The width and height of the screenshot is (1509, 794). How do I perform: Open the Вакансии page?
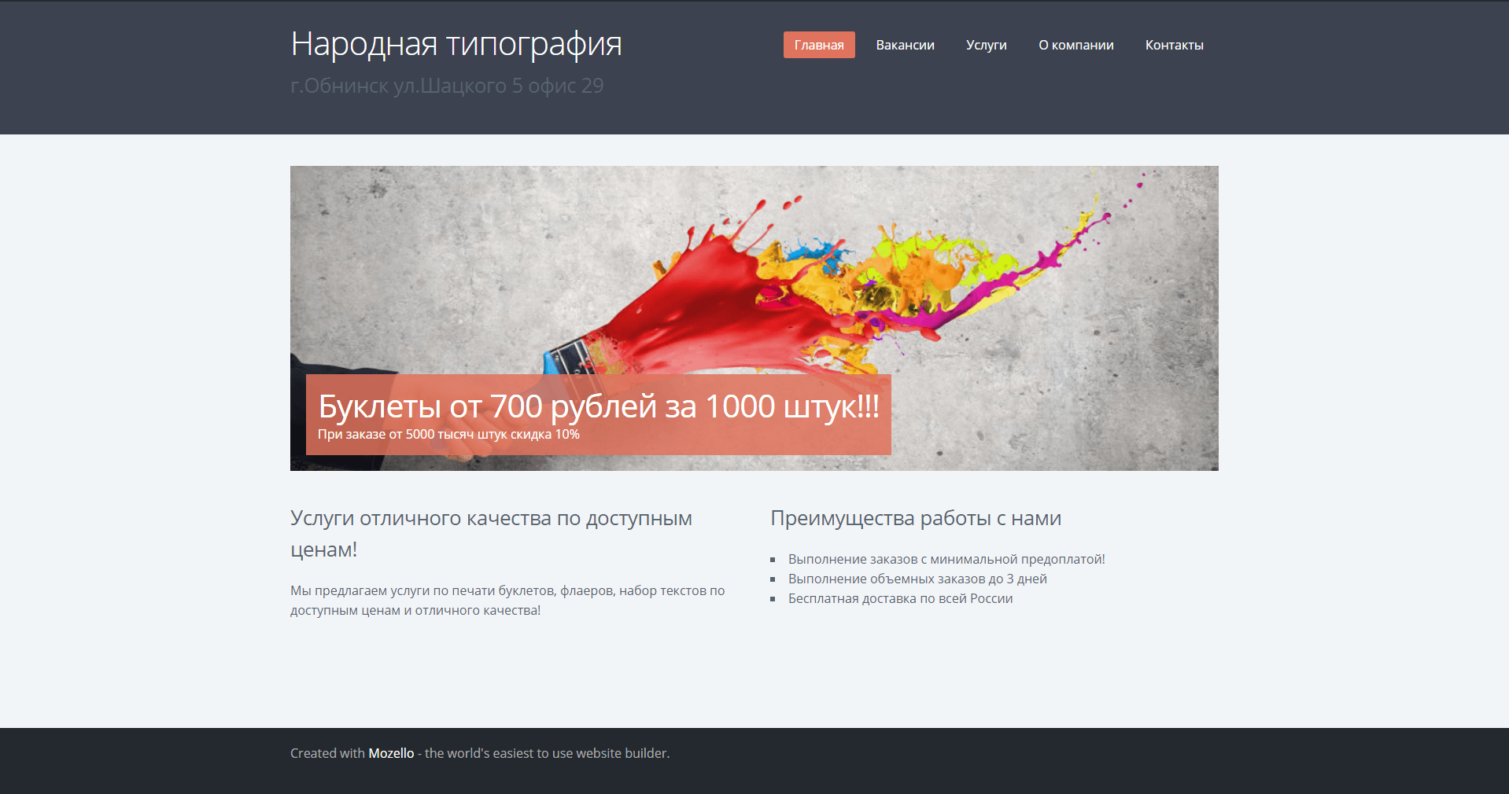[905, 45]
